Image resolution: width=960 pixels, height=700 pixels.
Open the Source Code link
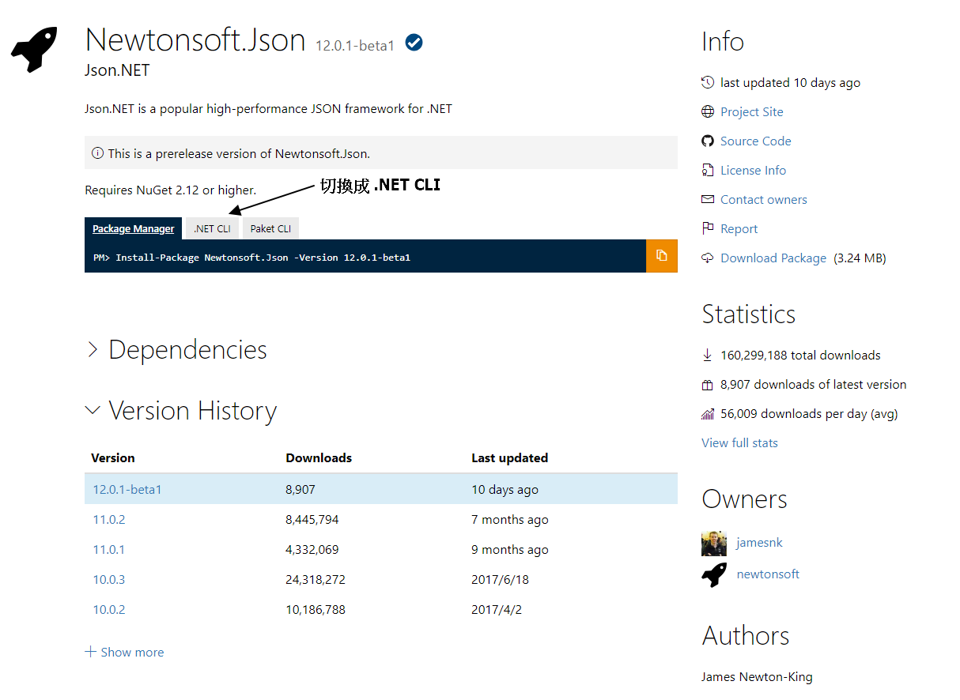pos(756,141)
